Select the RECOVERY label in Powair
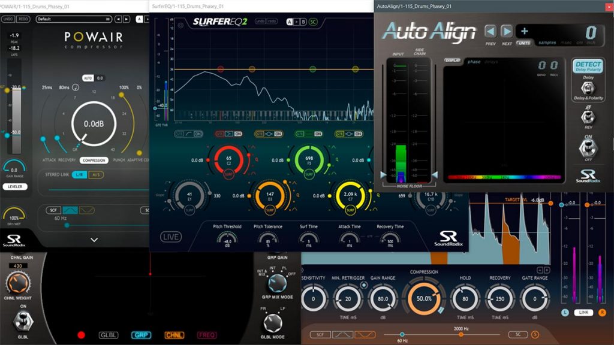614x345 pixels. [67, 160]
